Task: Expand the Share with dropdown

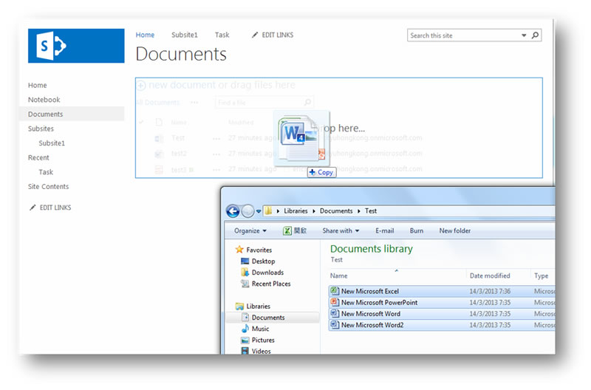Action: (x=341, y=231)
